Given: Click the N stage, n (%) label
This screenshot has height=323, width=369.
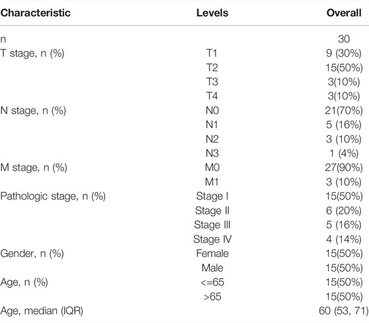Looking at the screenshot, I should [33, 110].
